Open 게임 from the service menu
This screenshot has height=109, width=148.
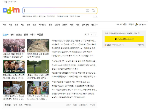coord(78,25)
